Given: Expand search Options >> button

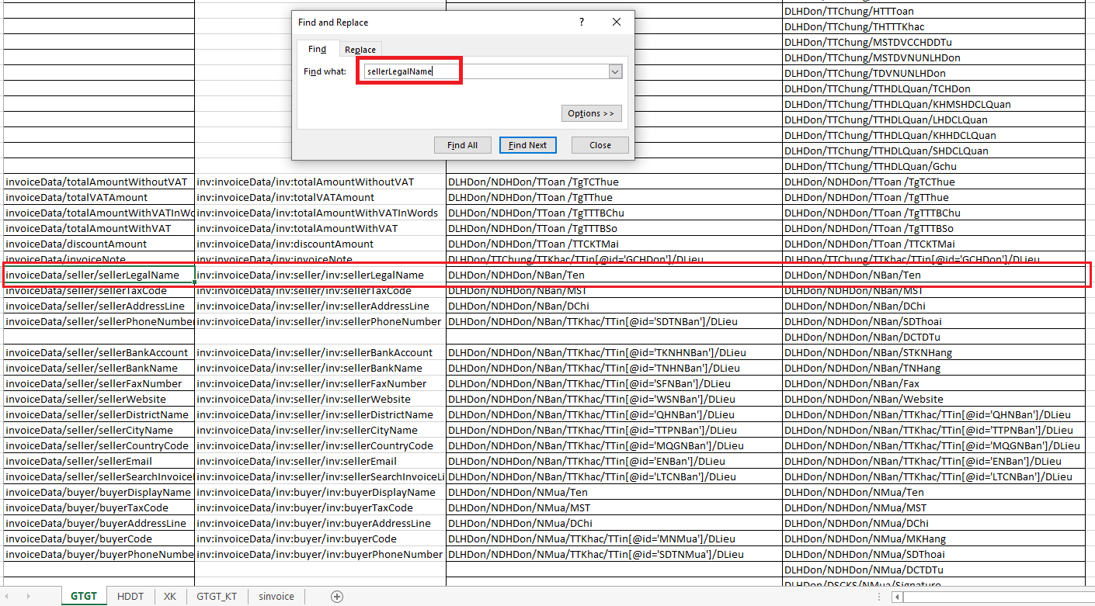Looking at the screenshot, I should coord(591,113).
